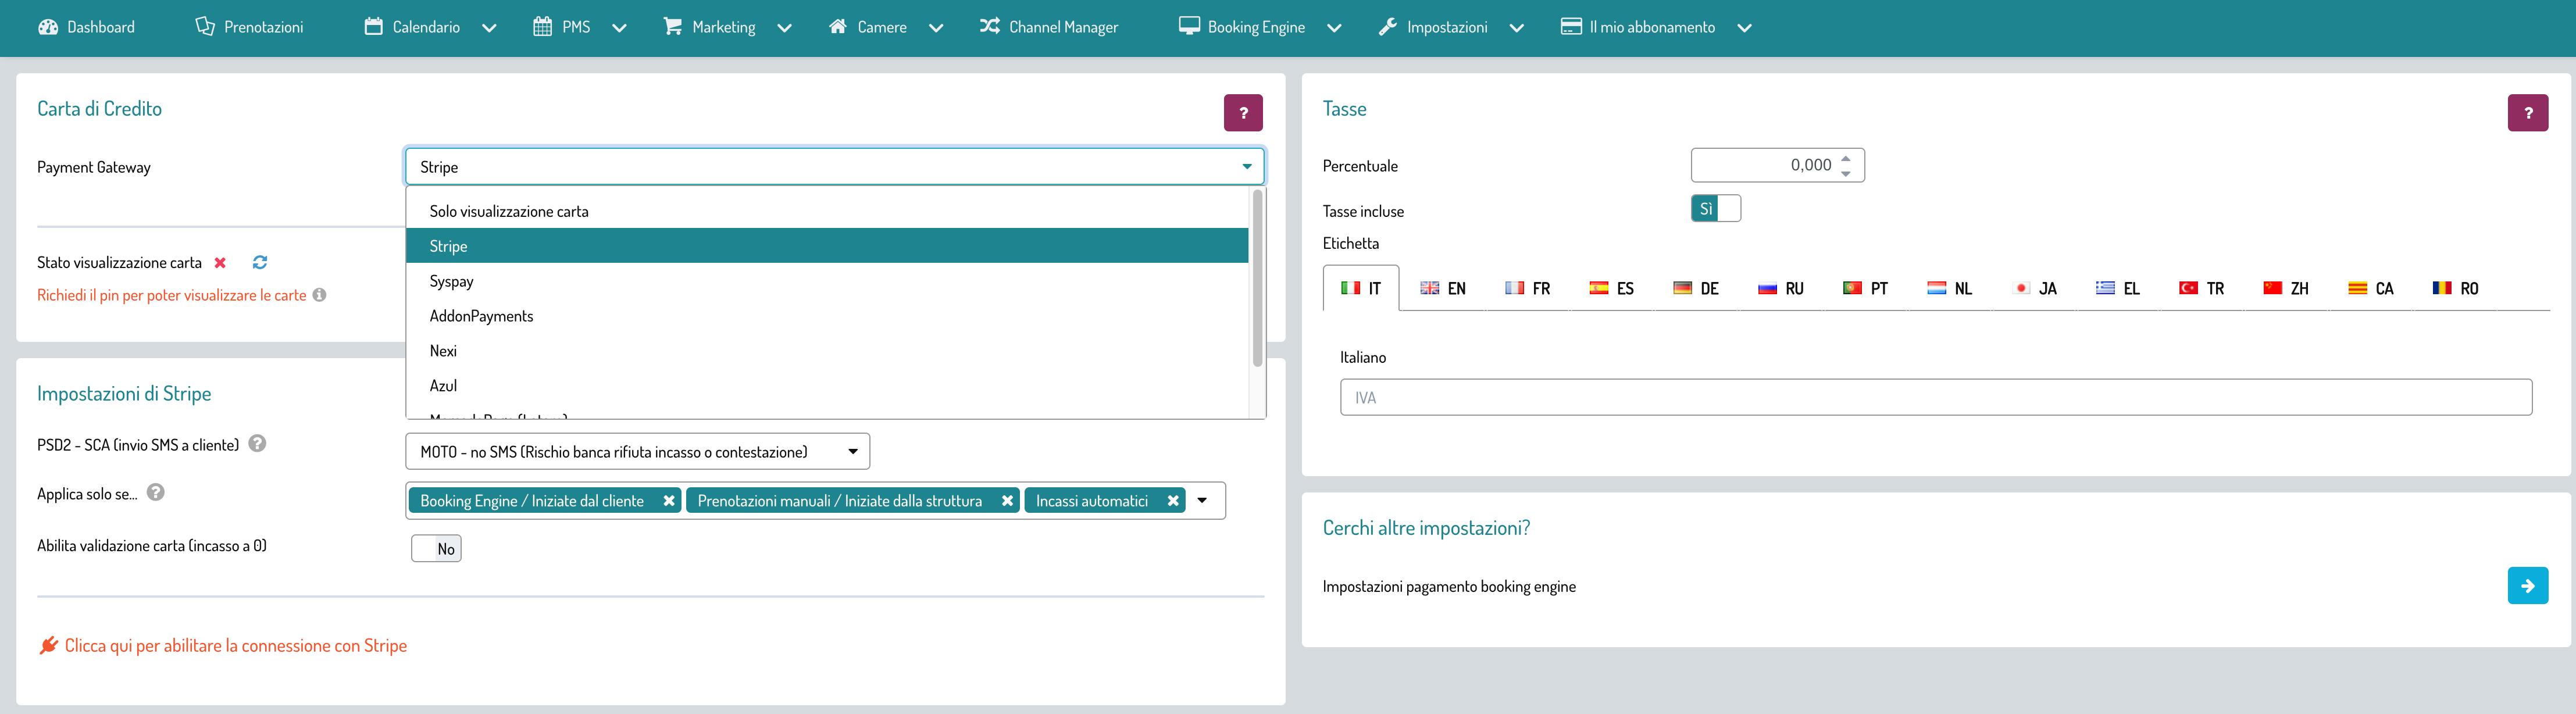This screenshot has height=714, width=2576.
Task: Switch to the EN language tab
Action: [1443, 289]
